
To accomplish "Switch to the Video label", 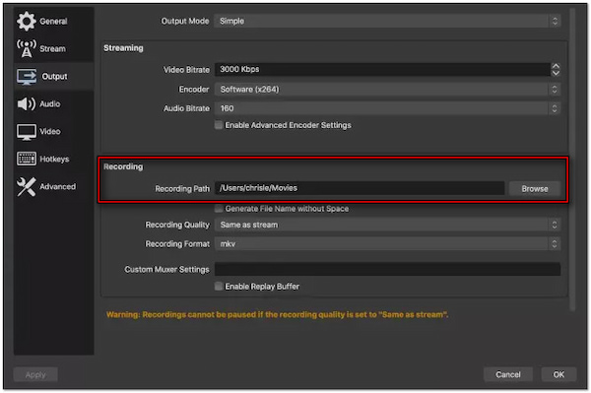I will (50, 132).
